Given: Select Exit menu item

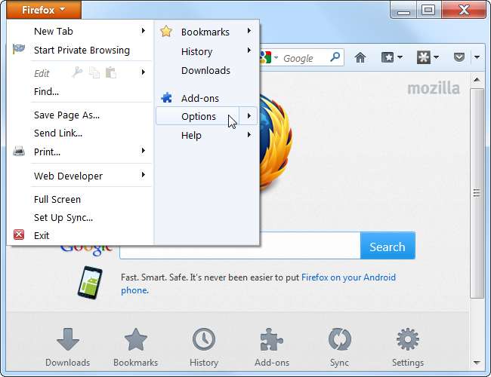Looking at the screenshot, I should [x=42, y=235].
